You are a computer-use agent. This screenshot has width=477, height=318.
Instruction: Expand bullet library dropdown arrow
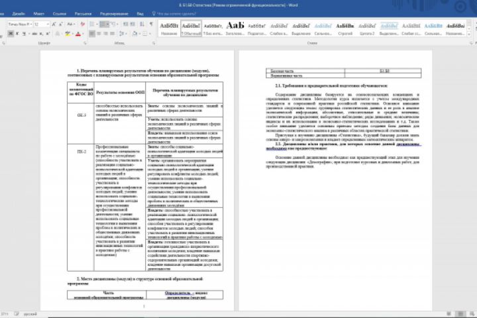(x=97, y=24)
